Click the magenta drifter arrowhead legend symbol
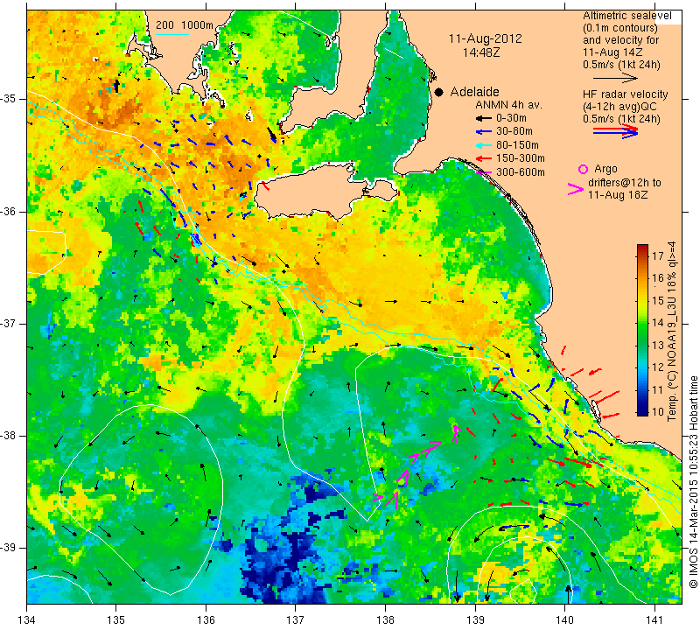The image size is (700, 630). point(576,189)
